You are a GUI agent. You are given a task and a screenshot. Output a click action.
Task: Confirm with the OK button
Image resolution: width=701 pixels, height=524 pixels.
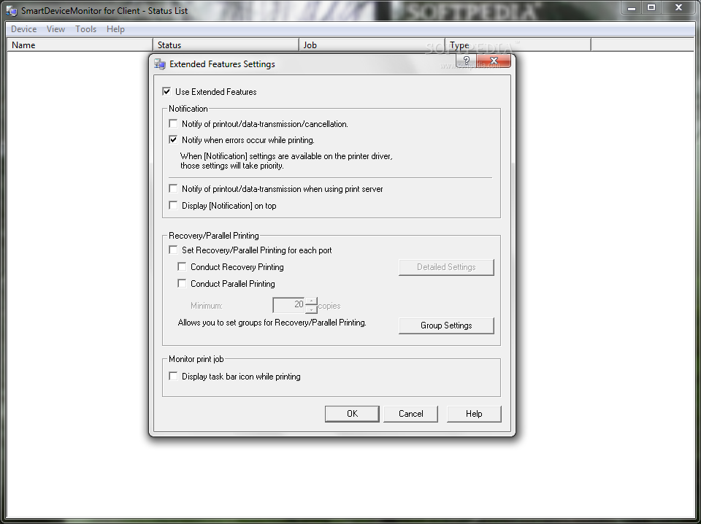click(x=352, y=414)
